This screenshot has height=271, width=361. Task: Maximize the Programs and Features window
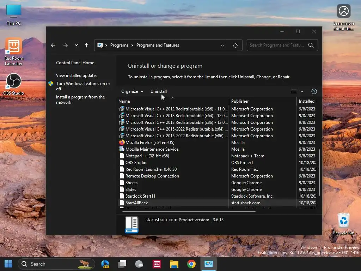(298, 31)
